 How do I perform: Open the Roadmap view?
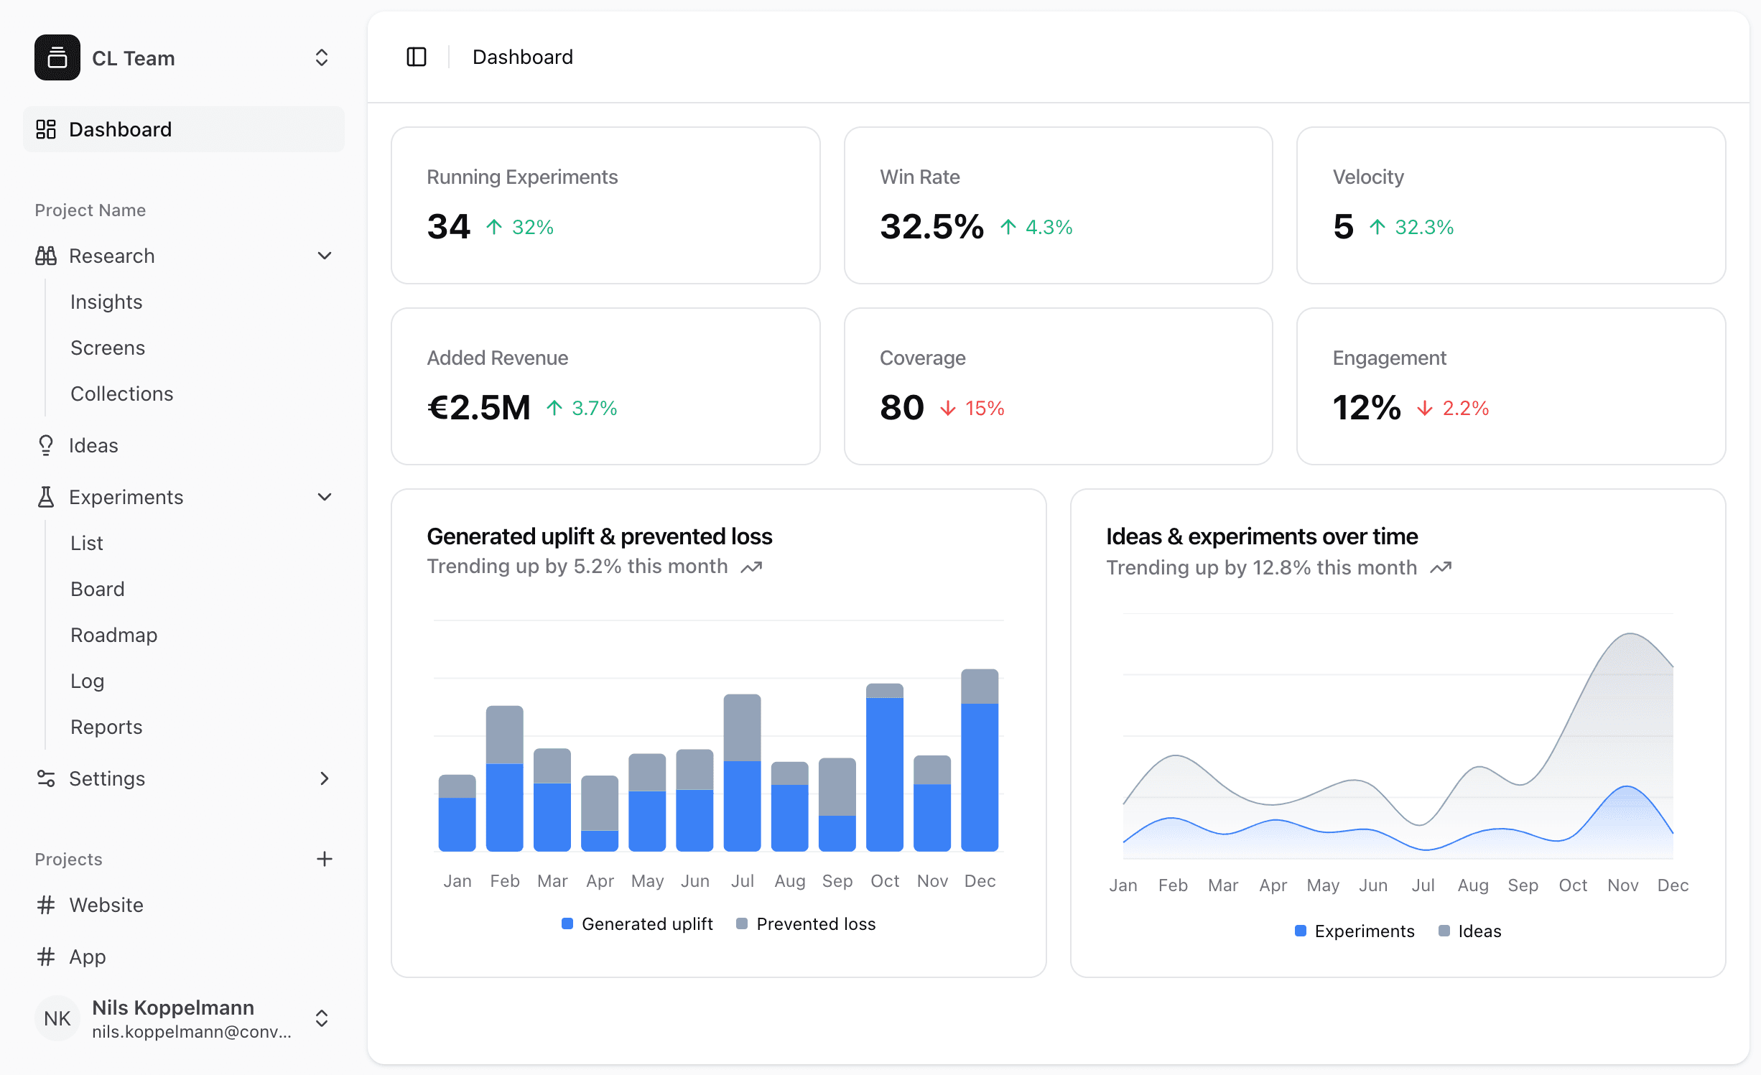click(x=114, y=635)
